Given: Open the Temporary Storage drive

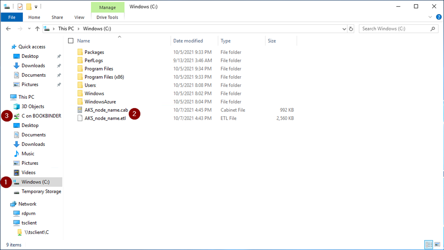Looking at the screenshot, I should [x=41, y=191].
